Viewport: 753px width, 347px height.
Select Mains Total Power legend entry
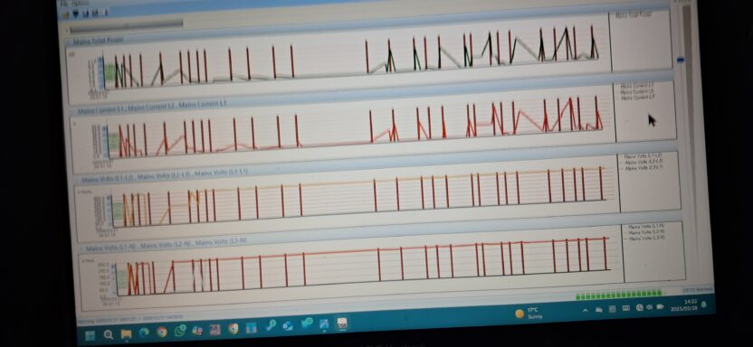pyautogui.click(x=634, y=15)
